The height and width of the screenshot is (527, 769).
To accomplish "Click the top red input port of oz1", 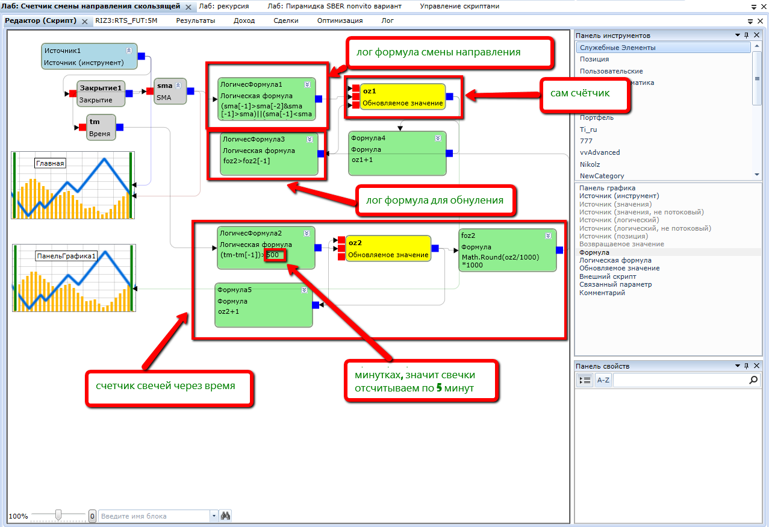I will [356, 88].
